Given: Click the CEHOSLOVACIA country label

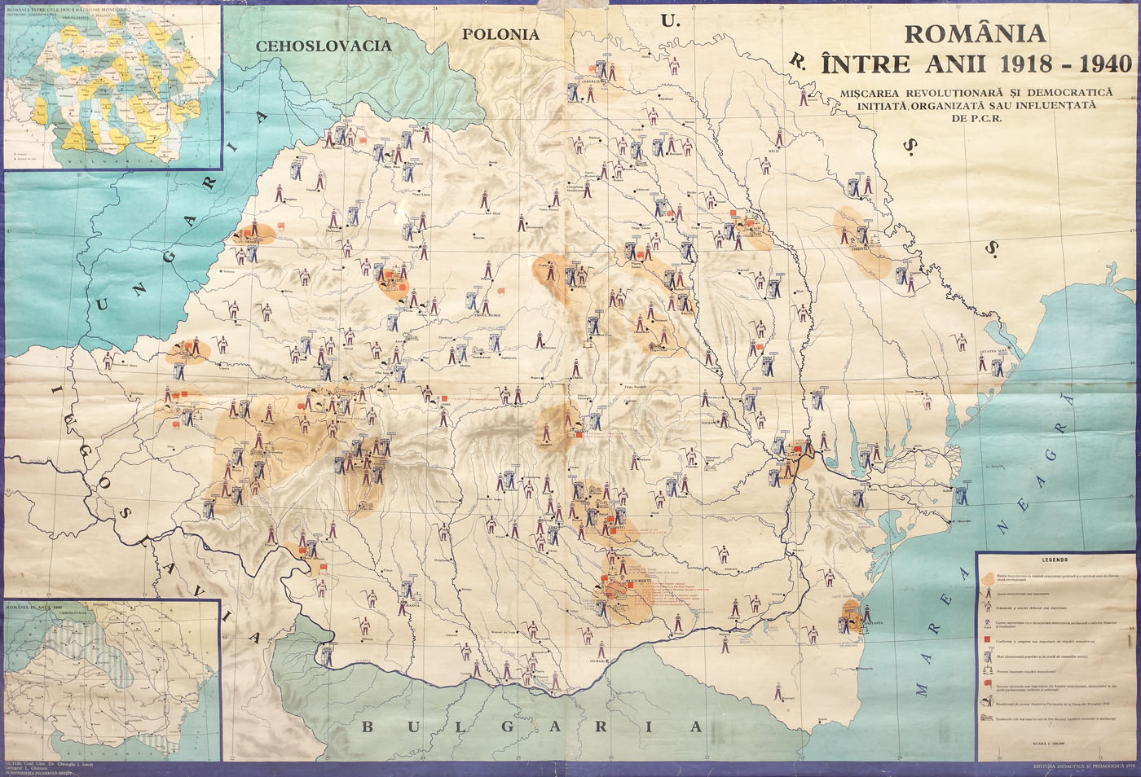Looking at the screenshot, I should [324, 46].
